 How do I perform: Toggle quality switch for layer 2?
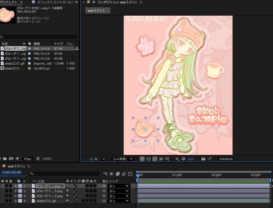75,191
